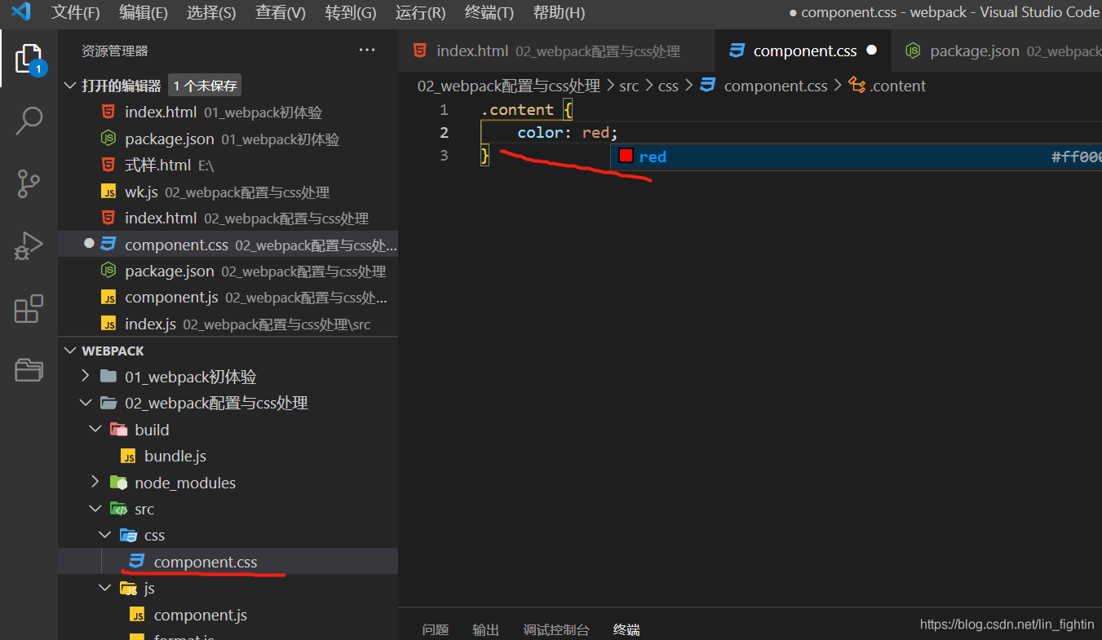Open wk.js in open editors
The image size is (1102, 640).
pos(228,192)
